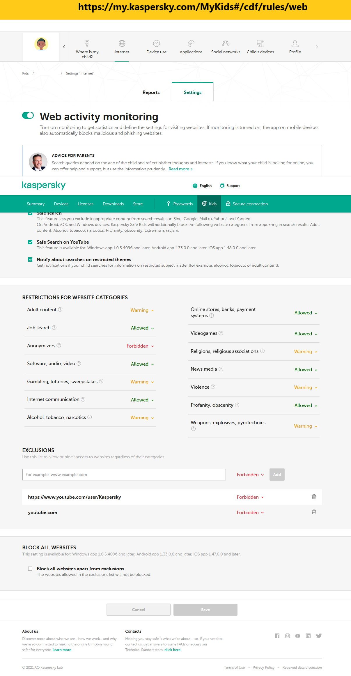Show more sections with right arrow
The width and height of the screenshot is (351, 676).
(317, 47)
